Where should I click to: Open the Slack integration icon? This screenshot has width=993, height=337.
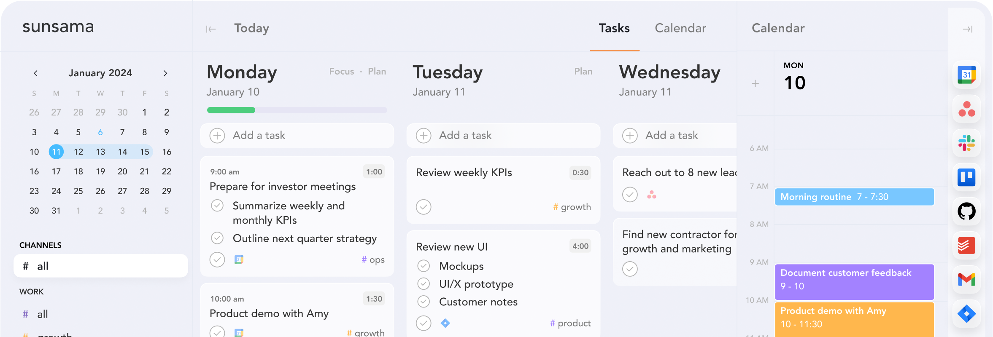966,143
